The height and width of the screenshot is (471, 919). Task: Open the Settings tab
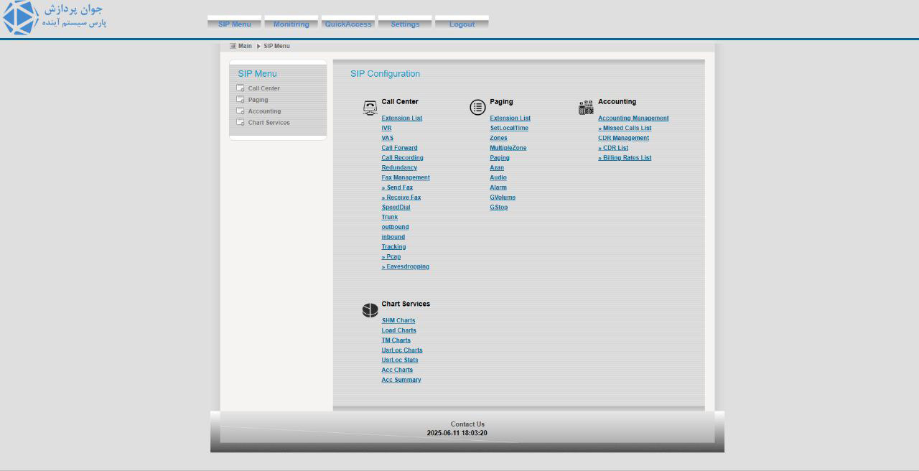click(x=405, y=24)
